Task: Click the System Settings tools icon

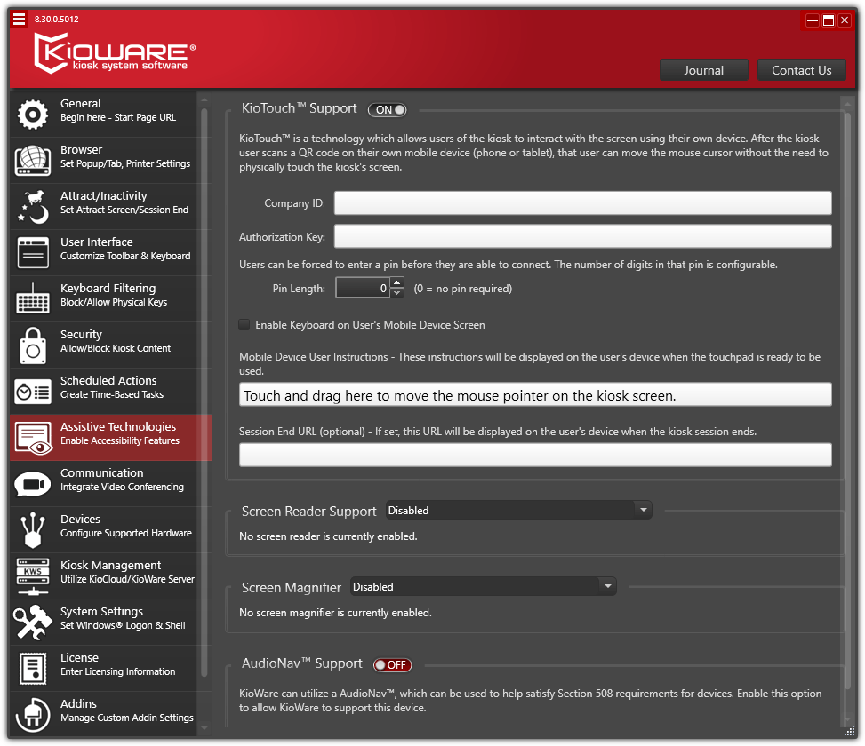Action: click(x=33, y=623)
